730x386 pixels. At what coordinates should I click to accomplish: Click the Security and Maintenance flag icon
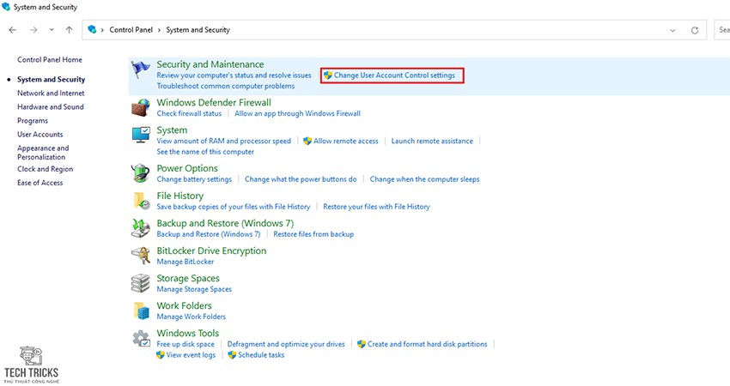pos(141,70)
